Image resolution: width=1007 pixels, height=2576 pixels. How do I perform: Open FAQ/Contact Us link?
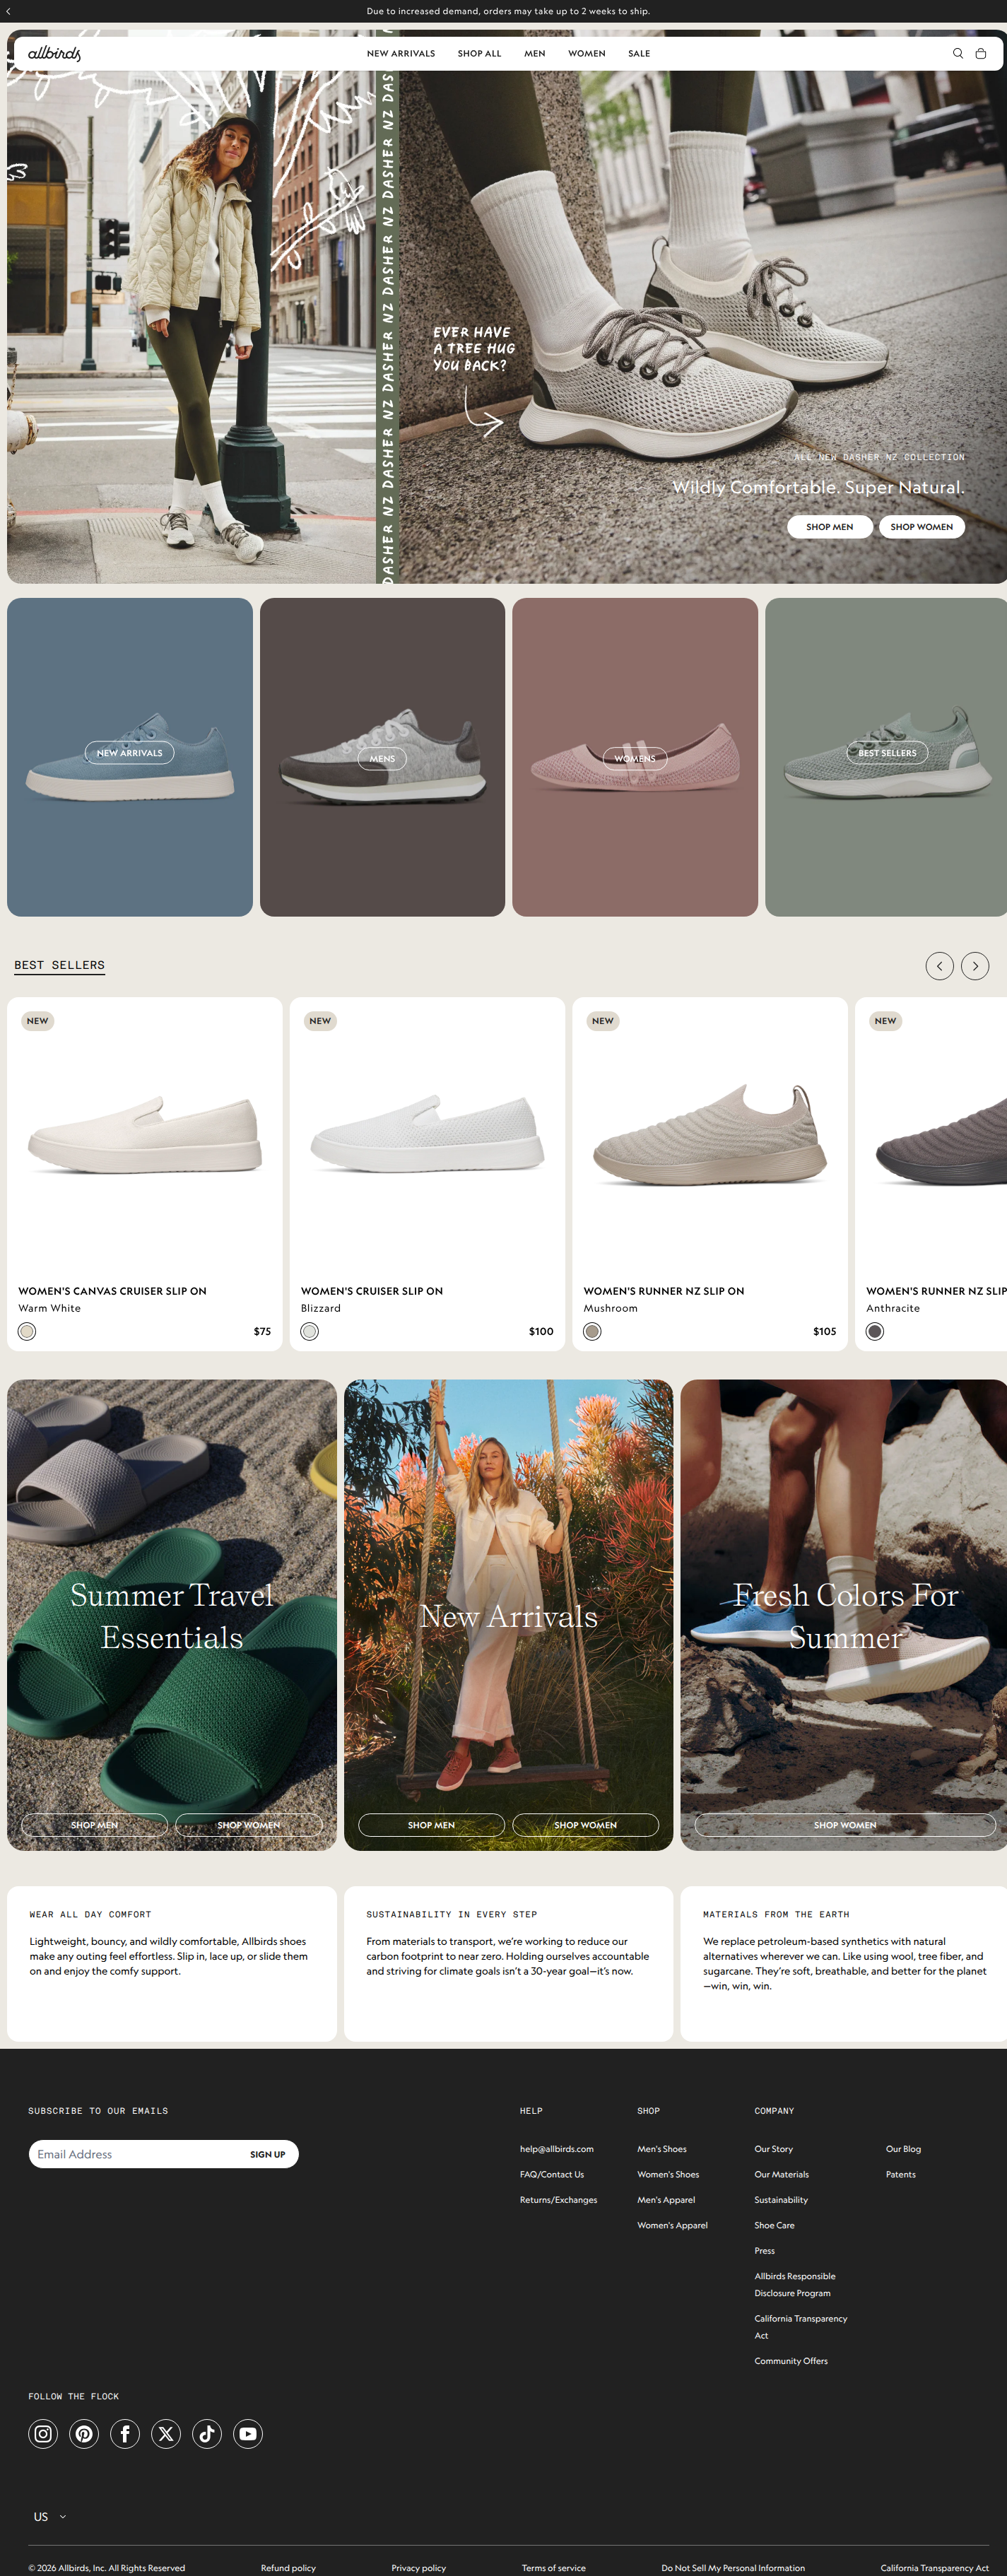(x=552, y=2174)
